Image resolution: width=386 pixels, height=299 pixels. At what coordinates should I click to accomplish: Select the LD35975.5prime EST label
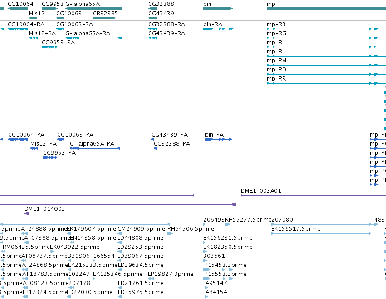141,292
